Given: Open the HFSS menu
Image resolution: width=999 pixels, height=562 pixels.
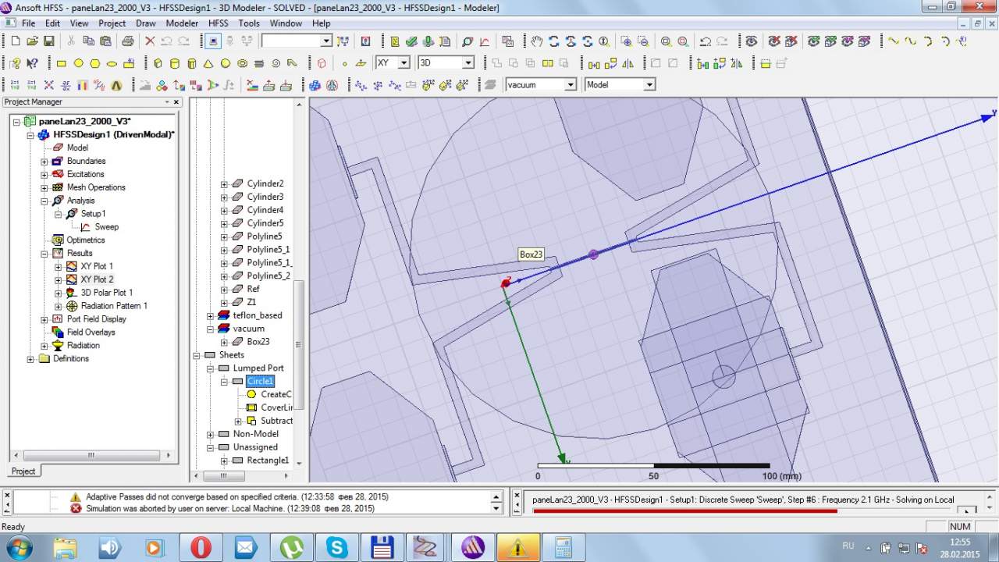Looking at the screenshot, I should pyautogui.click(x=219, y=23).
